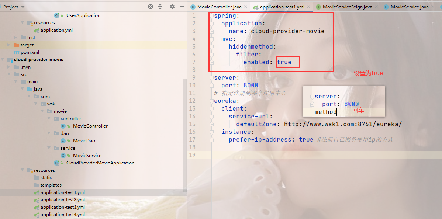Close the MovieServiceFeign.java tab
The height and width of the screenshot is (219, 442).
click(376, 7)
